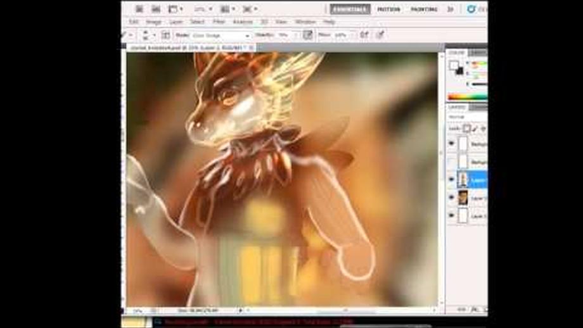Click the highlighted layer's thumbnail
This screenshot has width=583, height=328.
click(x=463, y=179)
